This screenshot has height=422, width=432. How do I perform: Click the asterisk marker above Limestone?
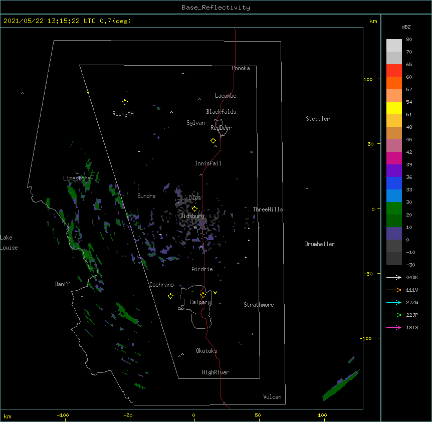click(x=77, y=173)
